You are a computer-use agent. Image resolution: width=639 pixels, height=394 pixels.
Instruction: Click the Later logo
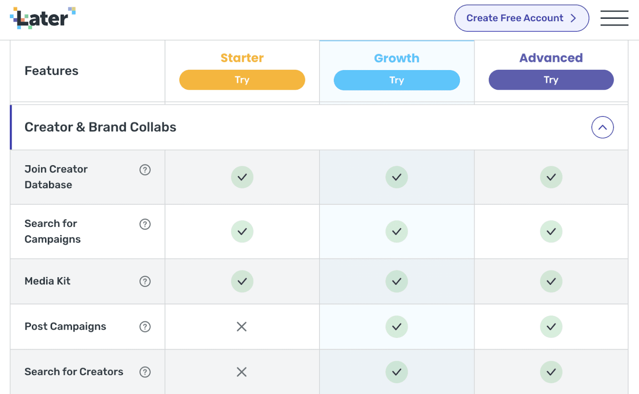click(42, 17)
